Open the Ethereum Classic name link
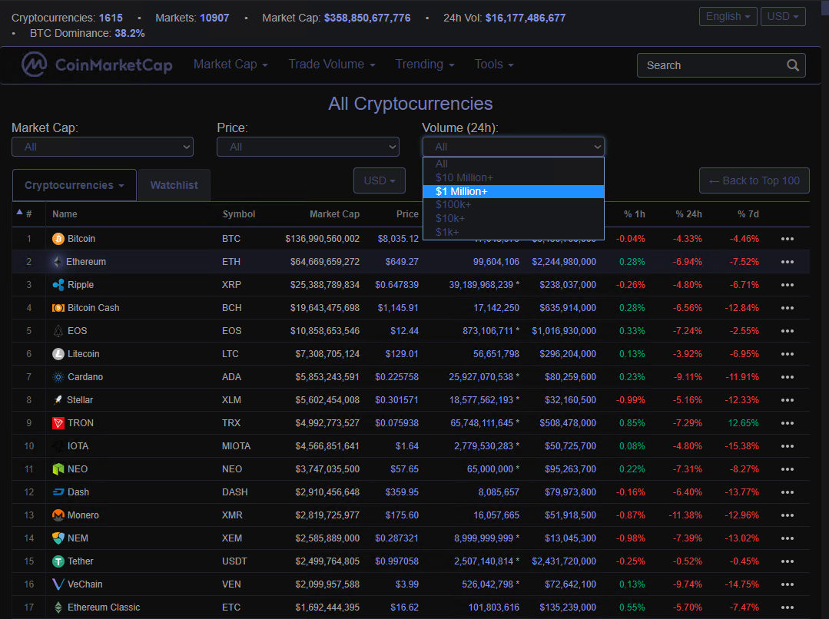 click(x=104, y=607)
